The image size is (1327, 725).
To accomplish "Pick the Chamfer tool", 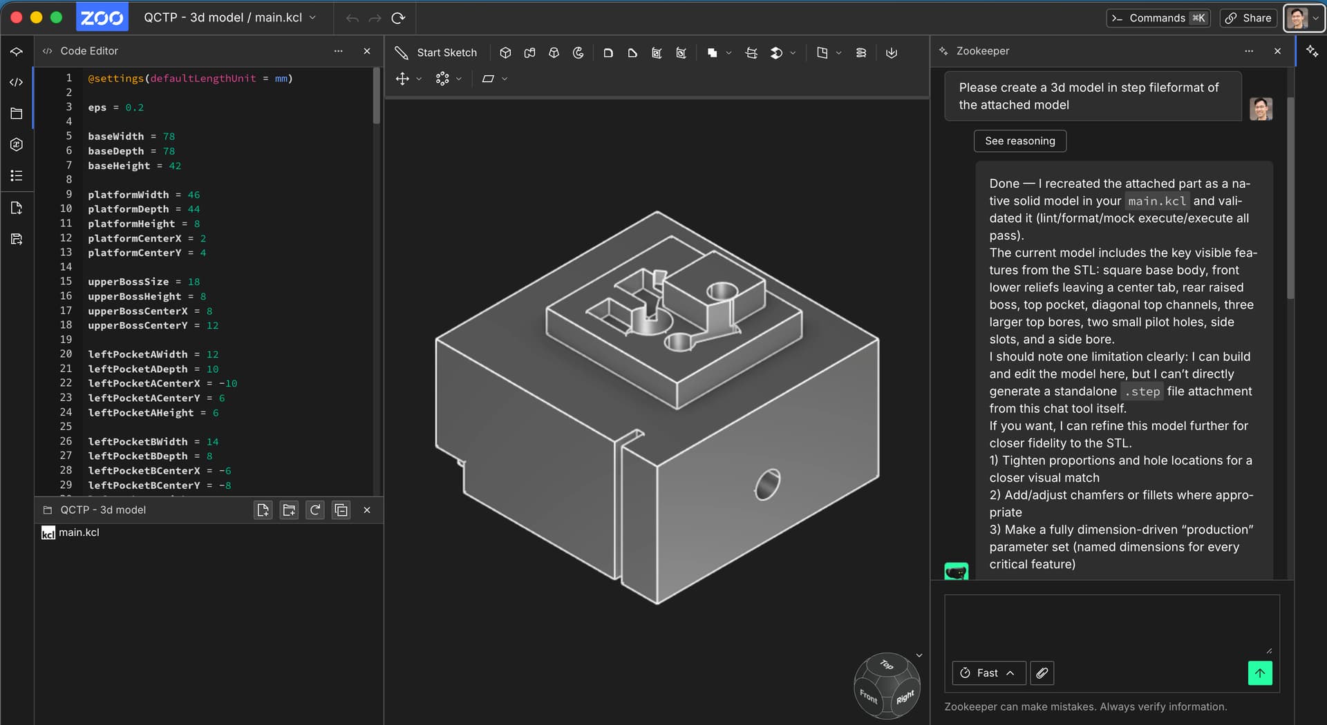I will pos(632,52).
